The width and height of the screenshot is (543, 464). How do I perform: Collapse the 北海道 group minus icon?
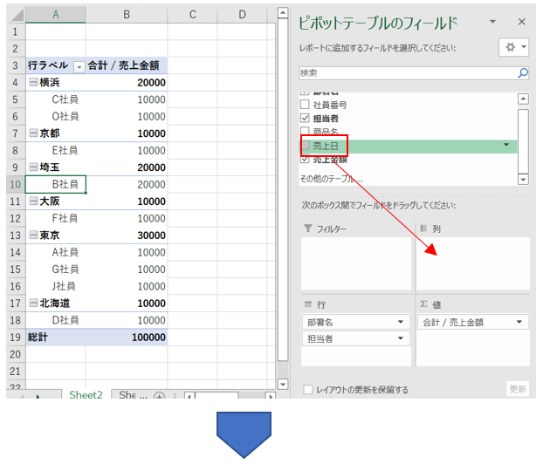[x=33, y=304]
